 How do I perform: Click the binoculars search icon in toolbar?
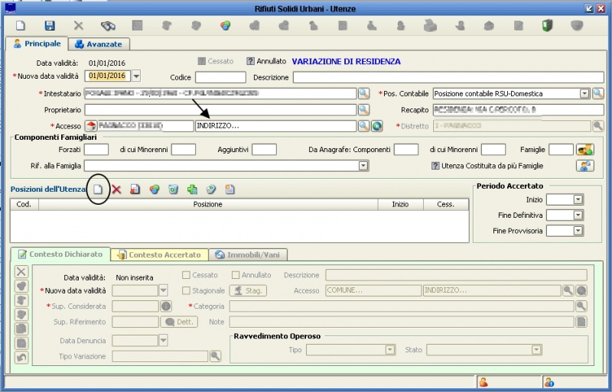108,26
